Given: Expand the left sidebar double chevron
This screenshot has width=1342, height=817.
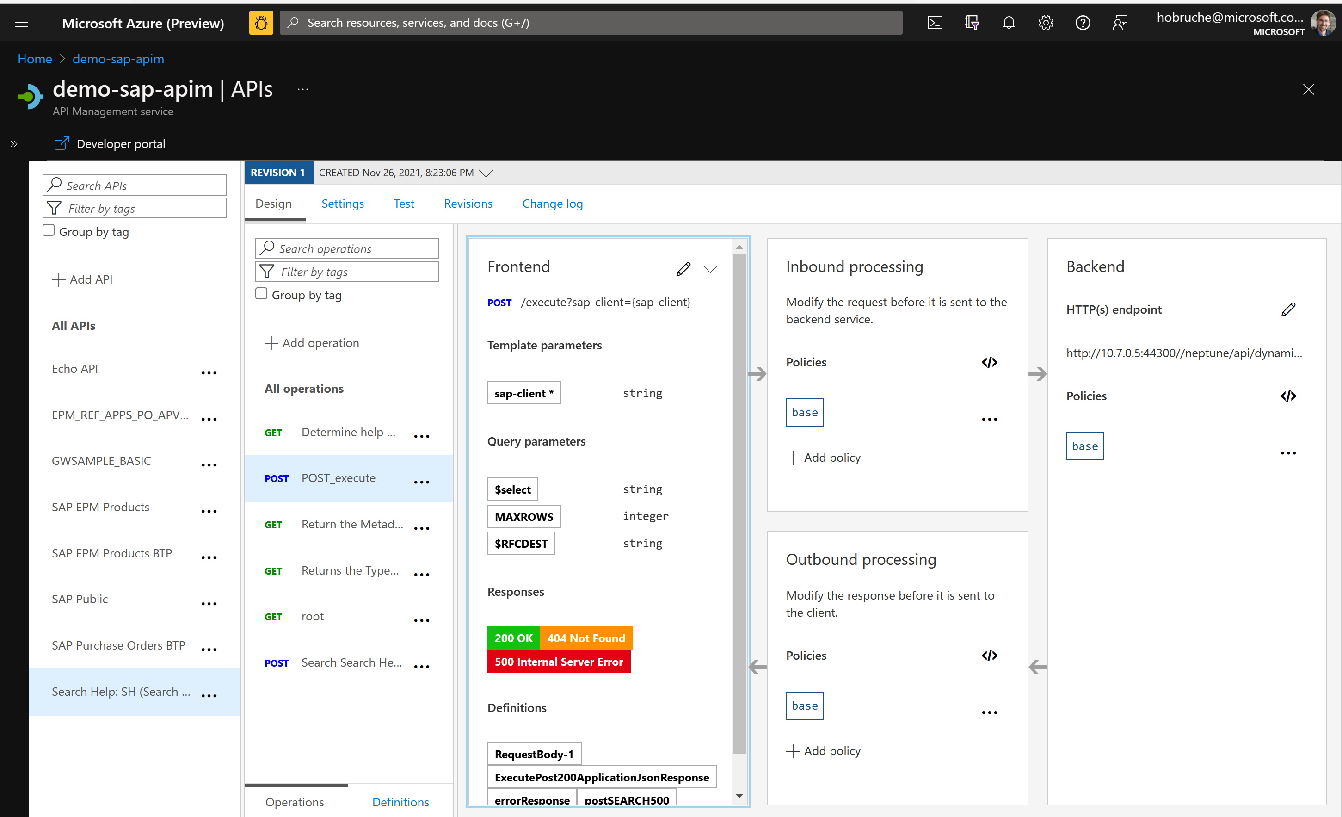Looking at the screenshot, I should (x=13, y=144).
